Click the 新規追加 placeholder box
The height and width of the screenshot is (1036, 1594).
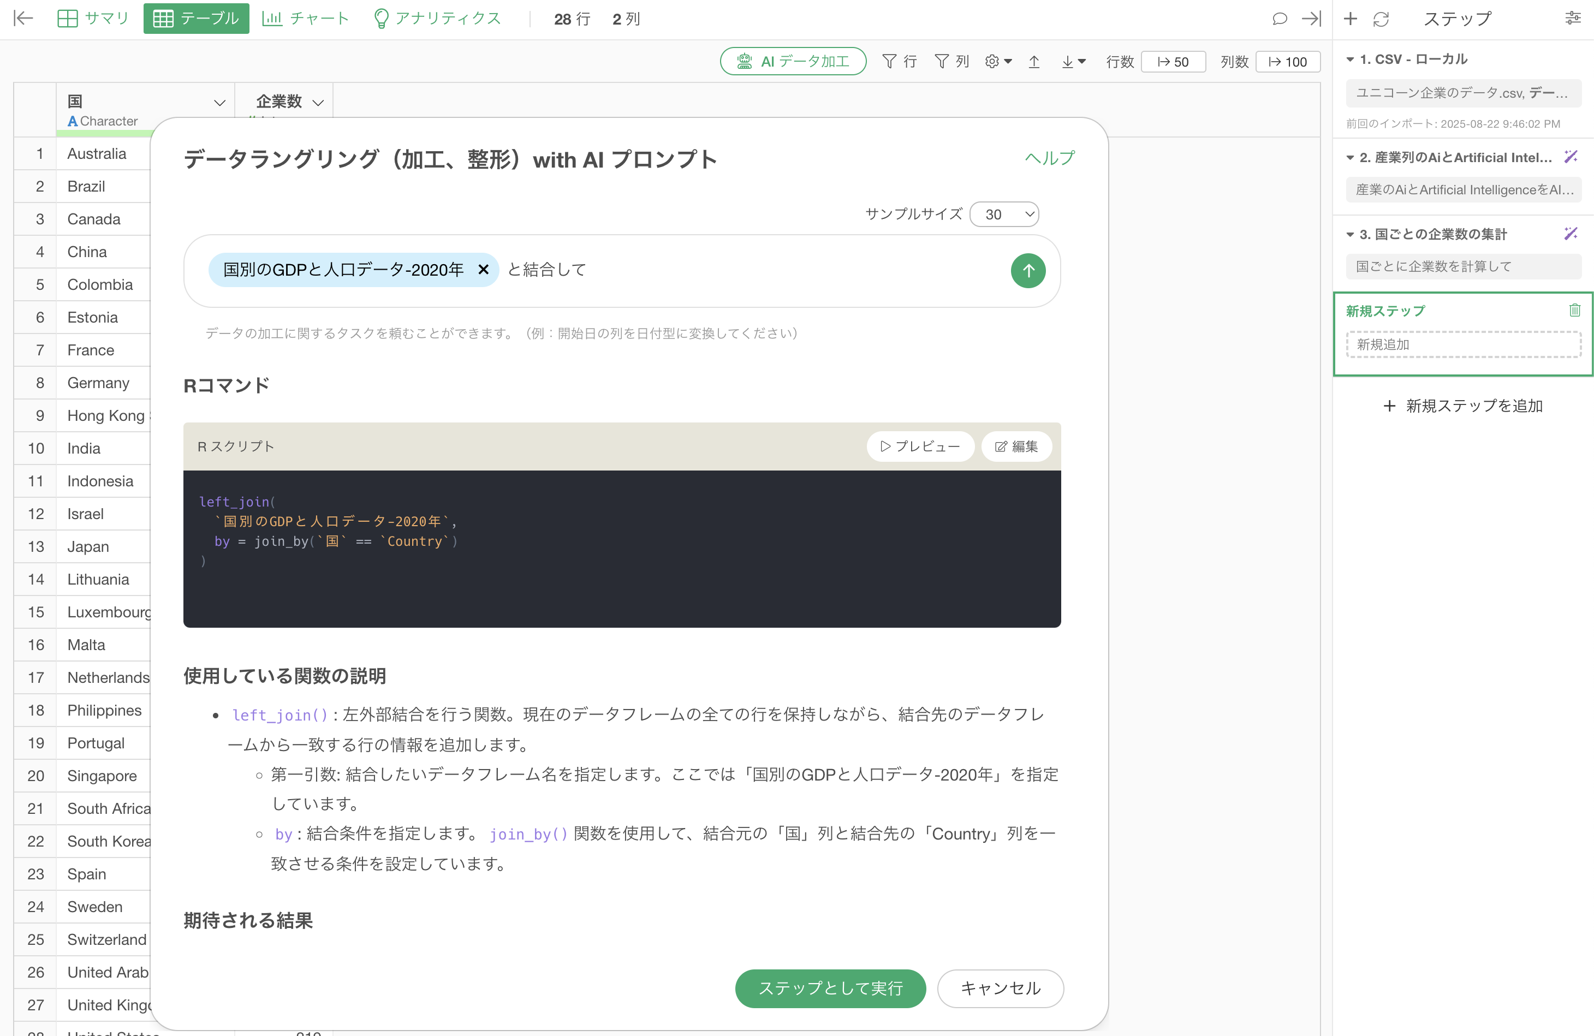1464,344
